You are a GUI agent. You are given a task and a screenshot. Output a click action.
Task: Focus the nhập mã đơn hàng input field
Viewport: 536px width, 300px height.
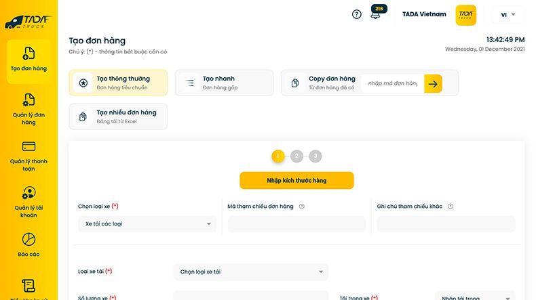coord(392,83)
